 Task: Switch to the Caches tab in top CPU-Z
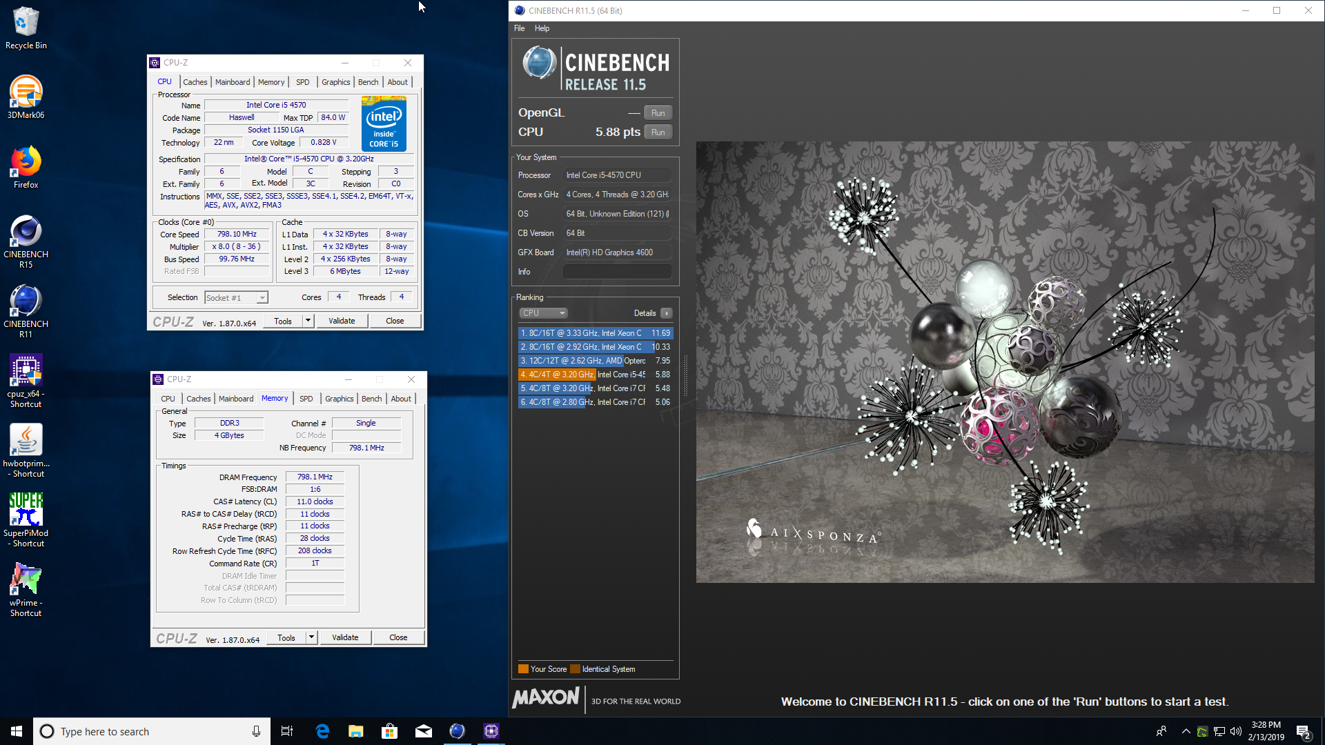click(x=195, y=82)
